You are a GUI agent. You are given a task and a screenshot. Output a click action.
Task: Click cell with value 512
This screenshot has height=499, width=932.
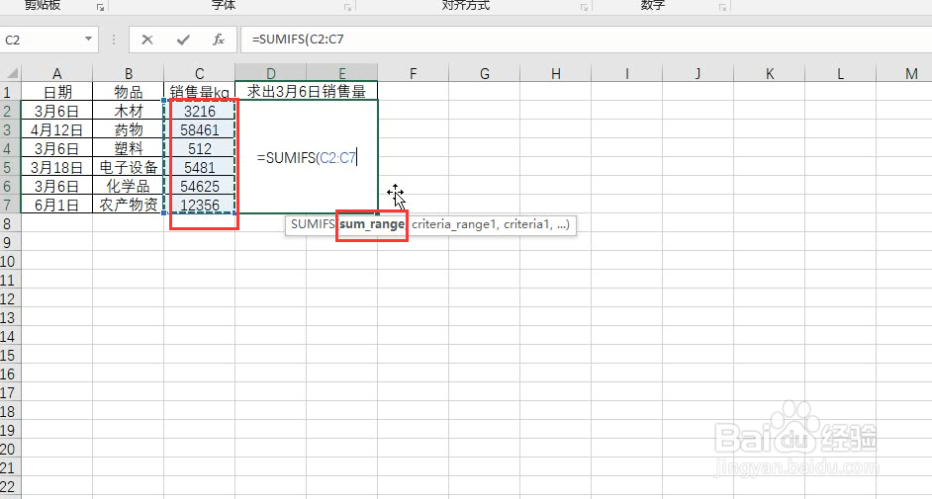[200, 148]
